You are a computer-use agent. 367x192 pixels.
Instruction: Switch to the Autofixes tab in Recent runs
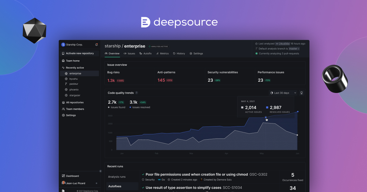click(115, 186)
